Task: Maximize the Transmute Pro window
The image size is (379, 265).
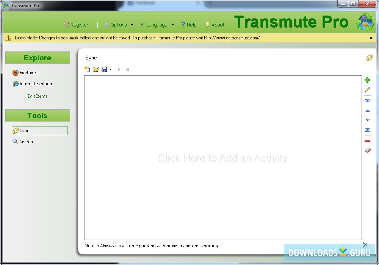Action: pos(353,4)
